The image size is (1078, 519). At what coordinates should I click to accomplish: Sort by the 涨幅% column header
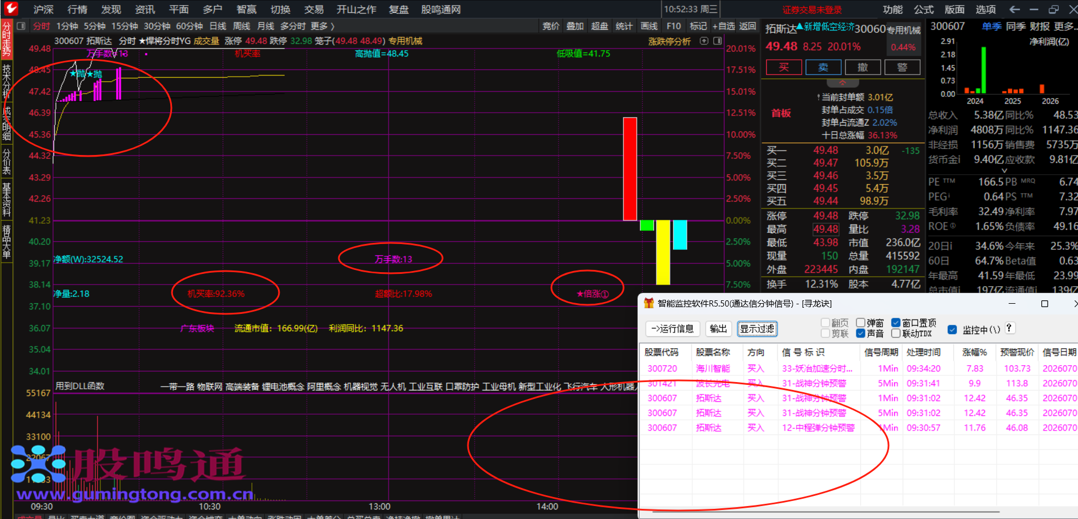coord(975,352)
